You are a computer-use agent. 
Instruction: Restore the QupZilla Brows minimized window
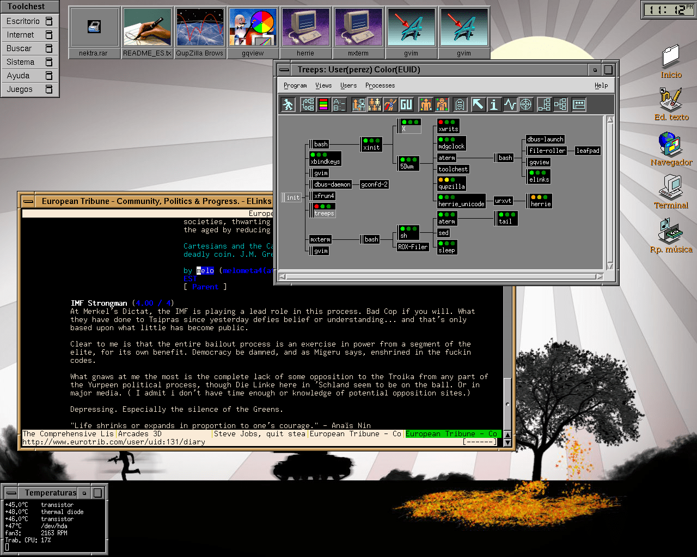pos(200,33)
